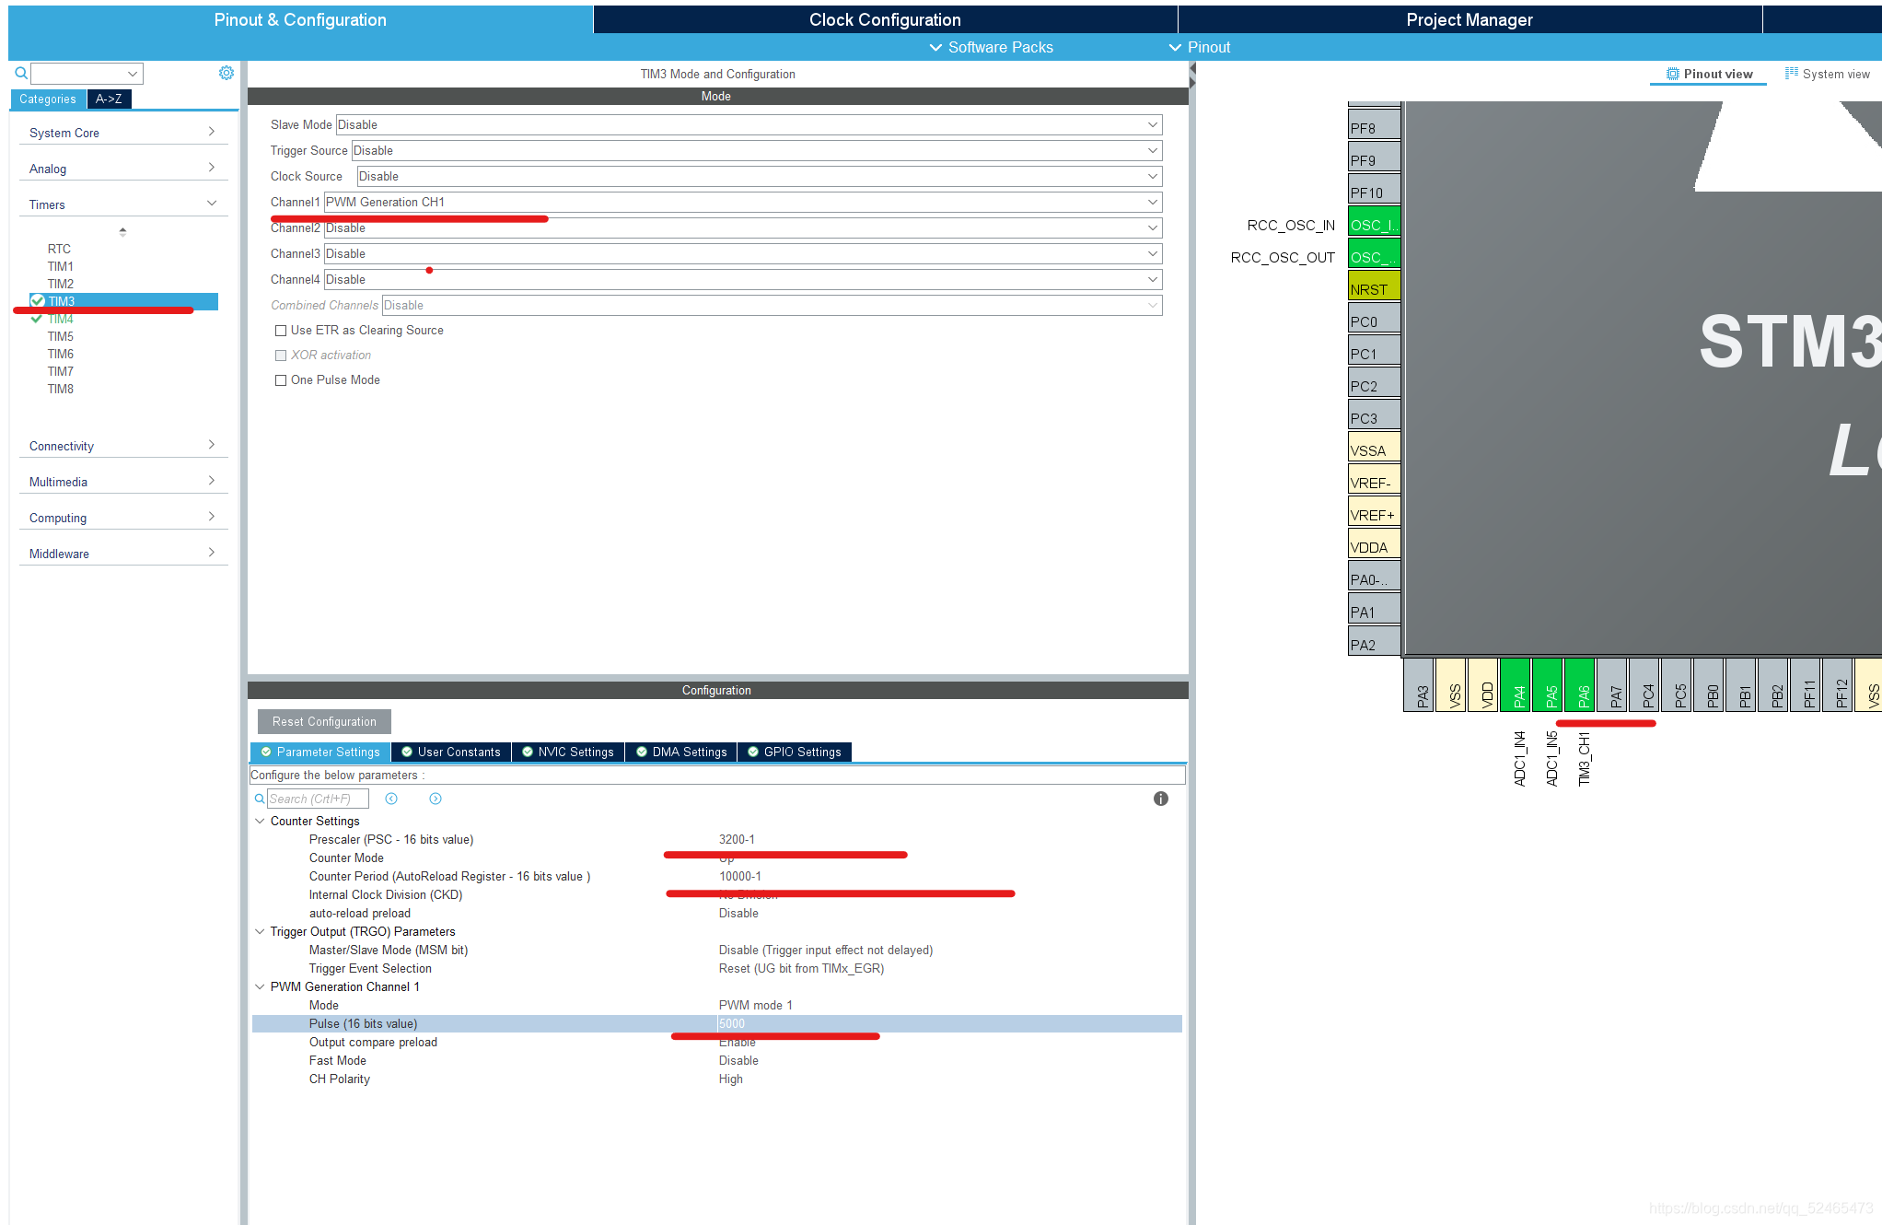Open Trigger Source dropdown
Viewport: 1882px width, 1225px height.
tap(757, 150)
